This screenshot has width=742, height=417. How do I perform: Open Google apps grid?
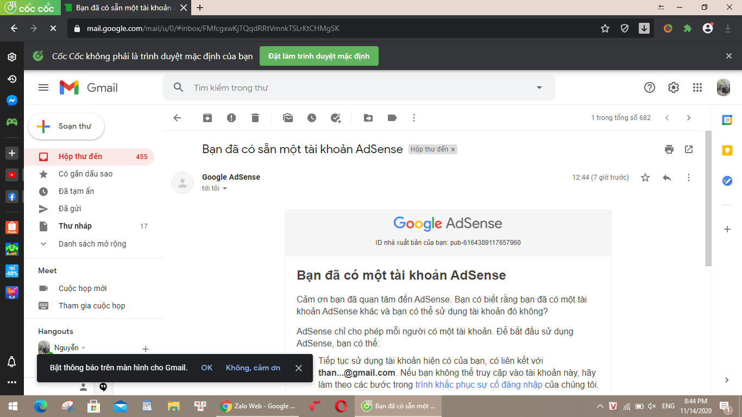tap(697, 87)
